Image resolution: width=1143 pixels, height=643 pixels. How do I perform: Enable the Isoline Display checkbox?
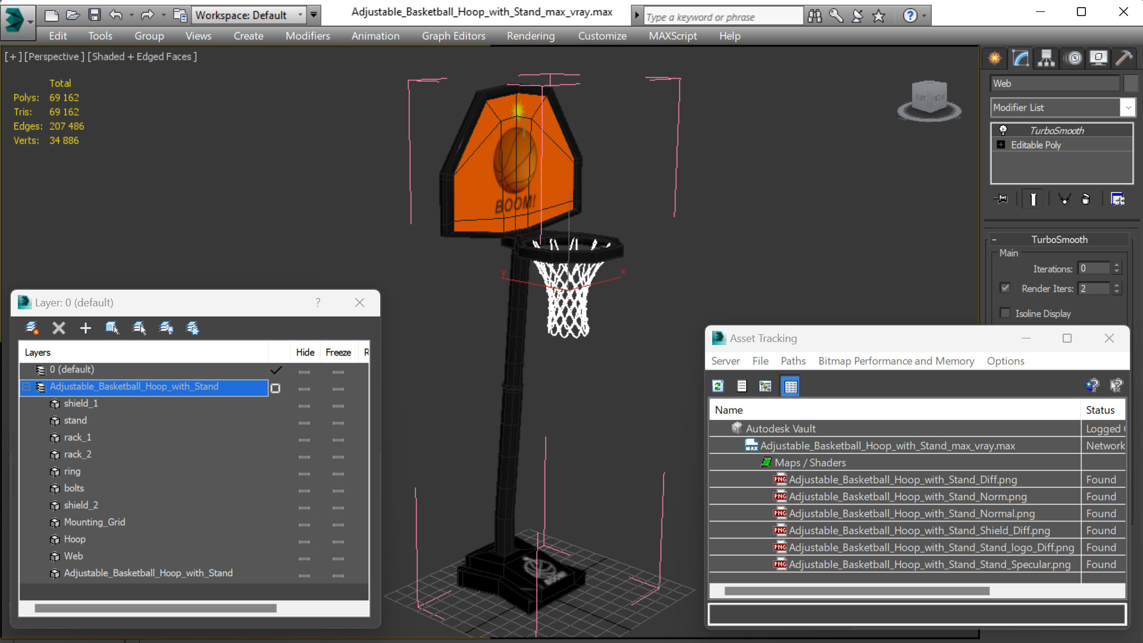pyautogui.click(x=1006, y=313)
